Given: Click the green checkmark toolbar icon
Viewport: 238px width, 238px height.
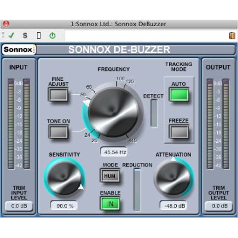Looking at the screenshot, I should point(11,36).
